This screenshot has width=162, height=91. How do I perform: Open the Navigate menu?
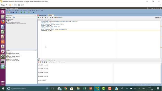pyautogui.click(x=17, y=10)
